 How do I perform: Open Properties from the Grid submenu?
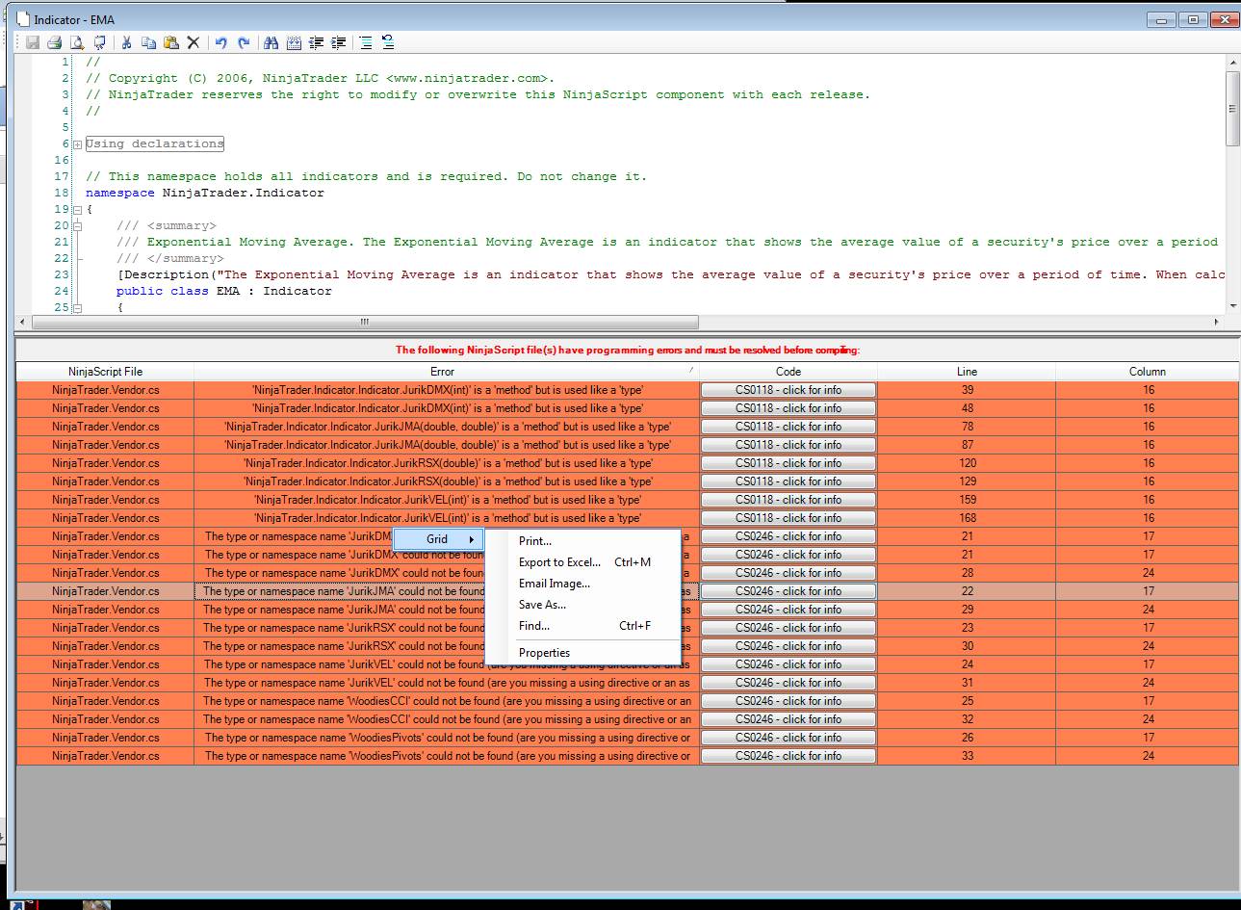click(583, 653)
